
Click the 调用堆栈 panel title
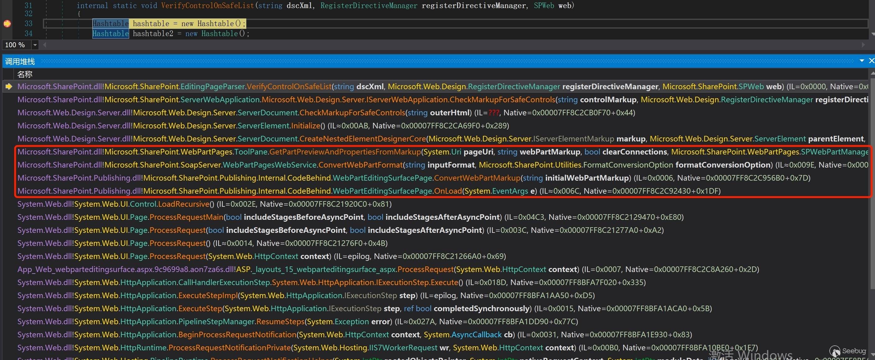click(20, 62)
